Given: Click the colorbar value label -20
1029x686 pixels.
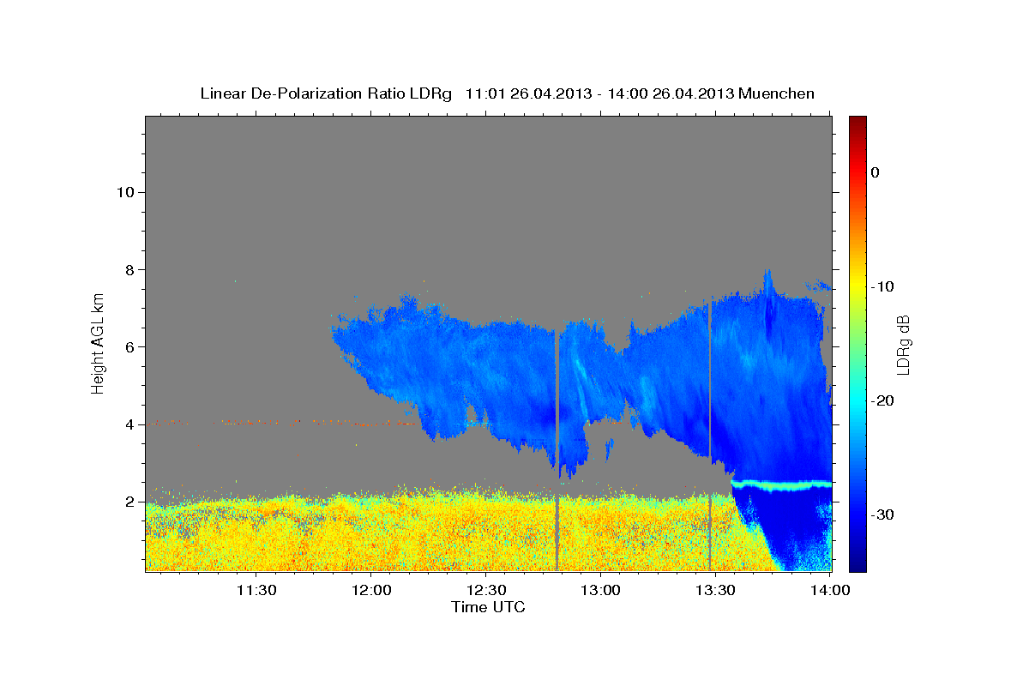Looking at the screenshot, I should coord(882,400).
